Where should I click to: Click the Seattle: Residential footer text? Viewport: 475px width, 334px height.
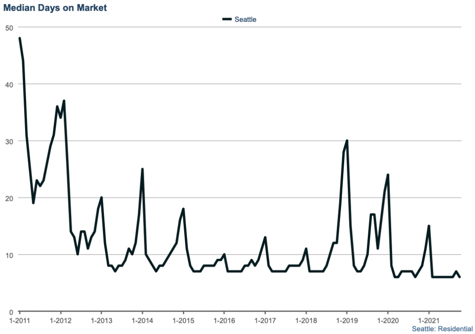point(443,328)
